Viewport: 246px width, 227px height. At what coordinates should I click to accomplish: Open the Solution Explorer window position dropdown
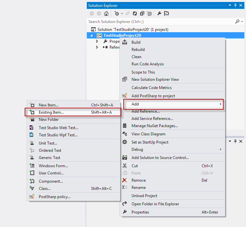click(230, 5)
